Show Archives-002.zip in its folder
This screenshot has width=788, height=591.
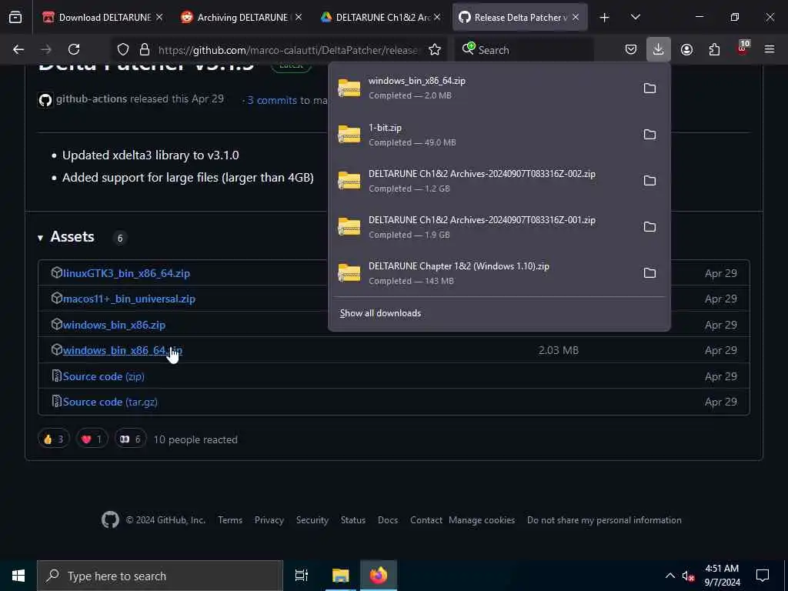pyautogui.click(x=649, y=181)
